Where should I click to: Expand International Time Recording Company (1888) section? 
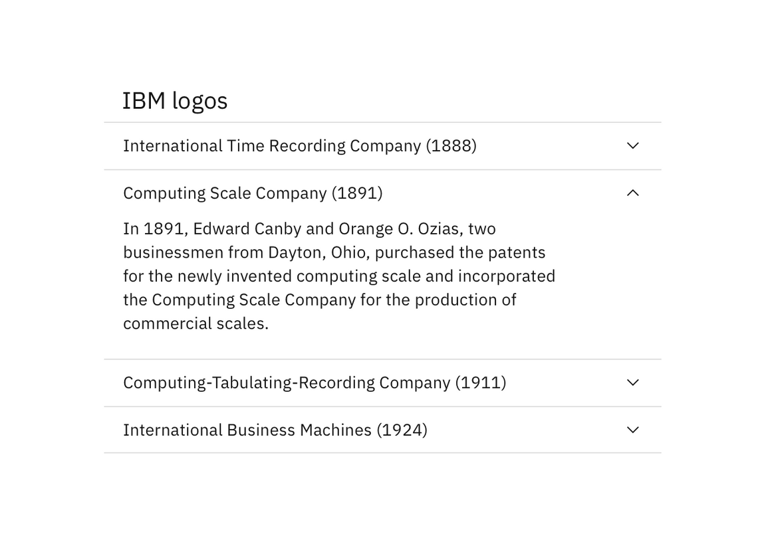(x=299, y=145)
